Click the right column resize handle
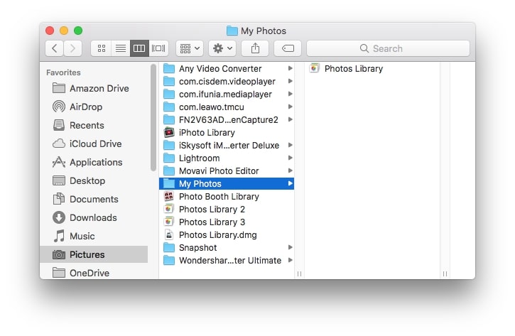 pos(445,273)
